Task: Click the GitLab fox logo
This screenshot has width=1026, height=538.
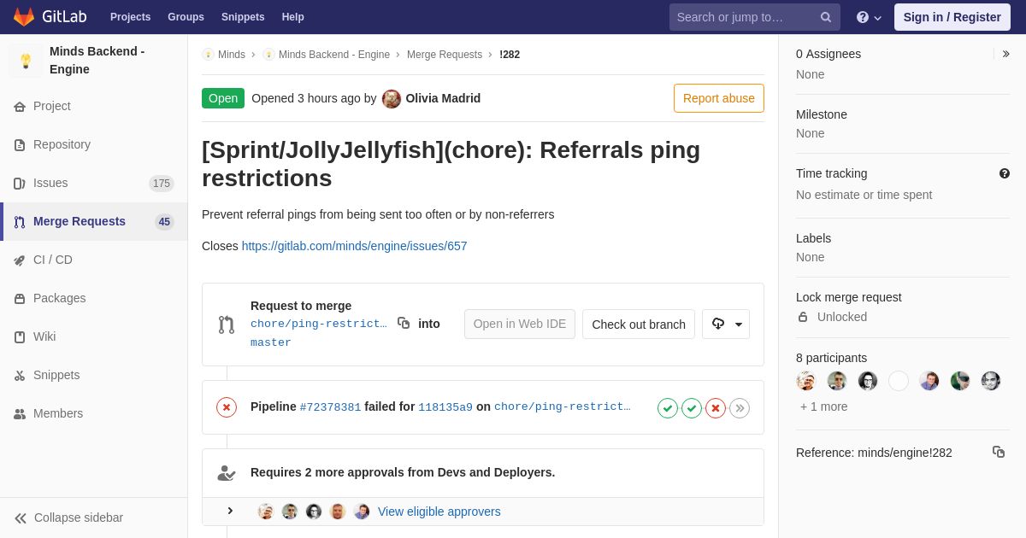Action: (x=24, y=17)
